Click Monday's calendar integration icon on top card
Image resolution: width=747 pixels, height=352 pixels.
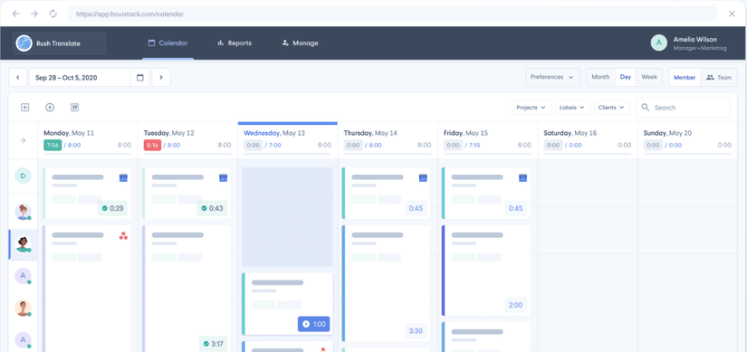[x=123, y=177]
